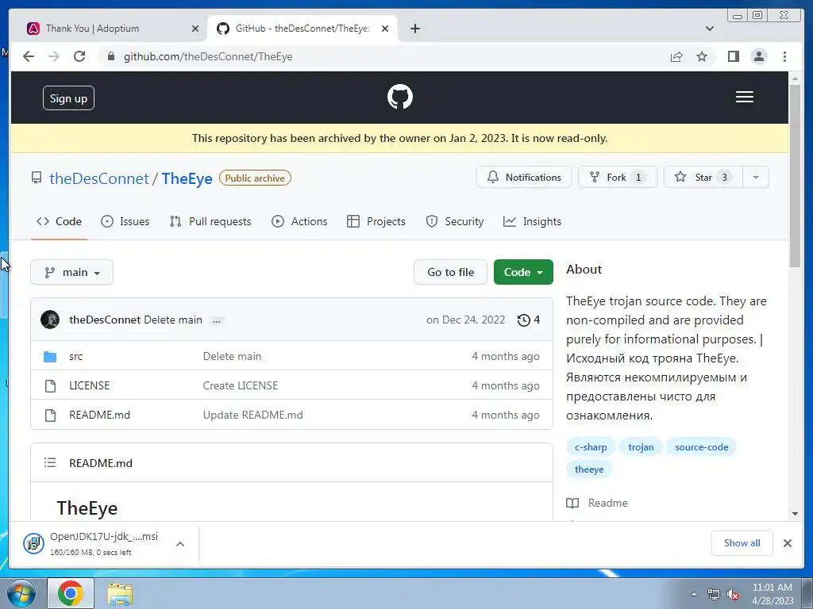Open commit history clock icon
The height and width of the screenshot is (609, 813).
[x=524, y=320]
